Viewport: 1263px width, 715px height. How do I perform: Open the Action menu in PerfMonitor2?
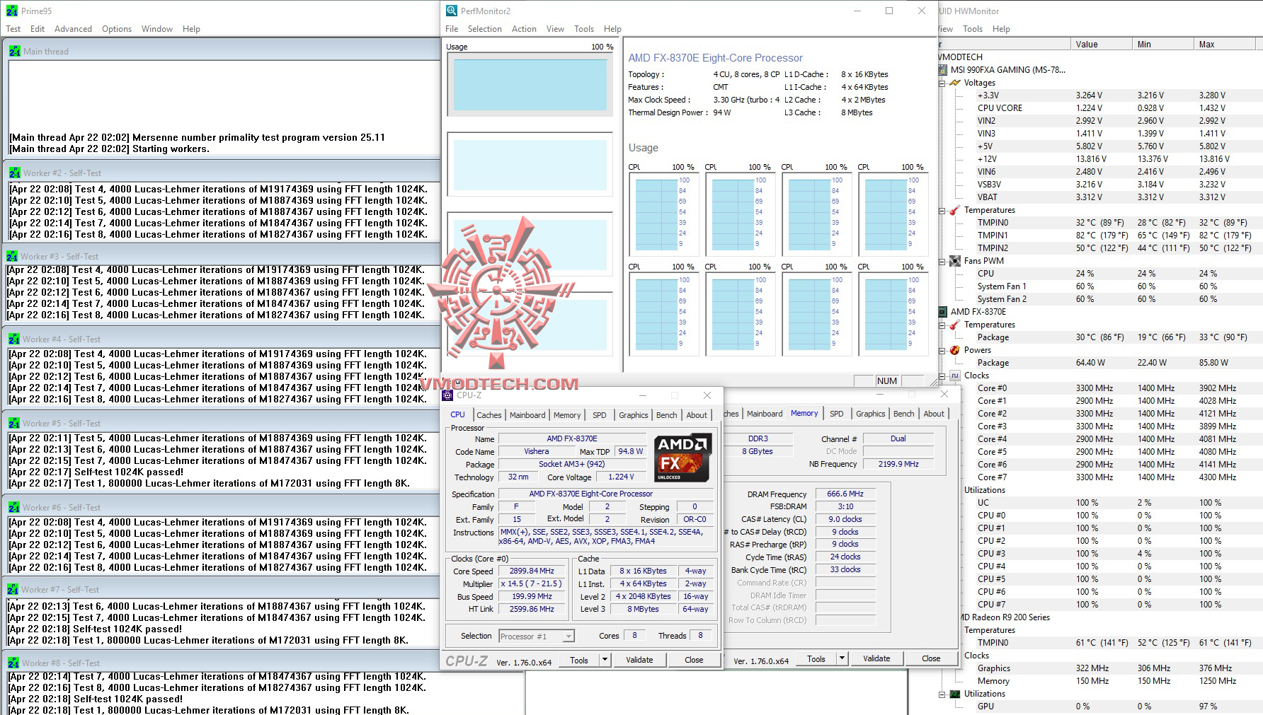pyautogui.click(x=524, y=29)
